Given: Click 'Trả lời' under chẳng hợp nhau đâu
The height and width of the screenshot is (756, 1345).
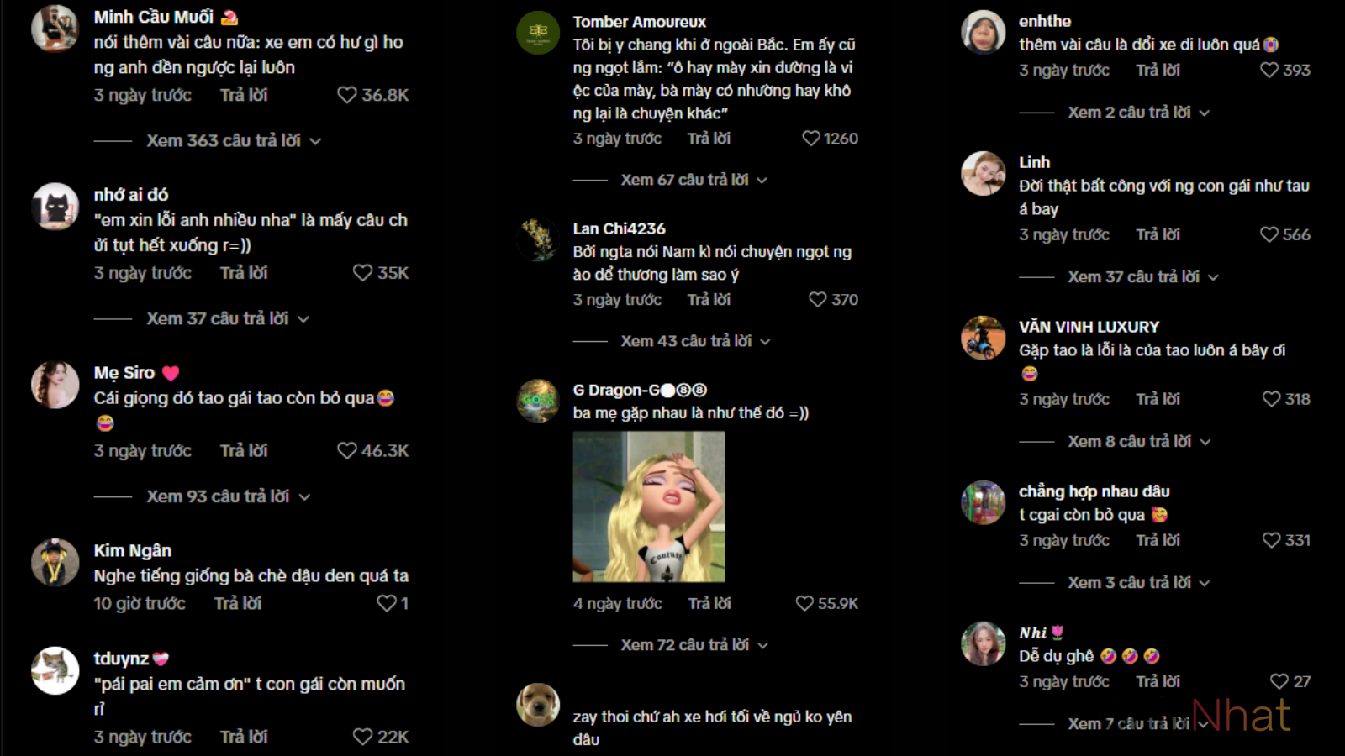Looking at the screenshot, I should tap(1158, 540).
